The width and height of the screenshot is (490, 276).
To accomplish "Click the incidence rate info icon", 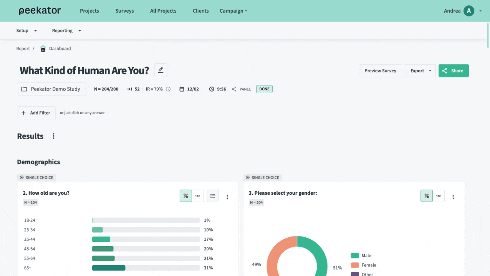I will point(168,89).
